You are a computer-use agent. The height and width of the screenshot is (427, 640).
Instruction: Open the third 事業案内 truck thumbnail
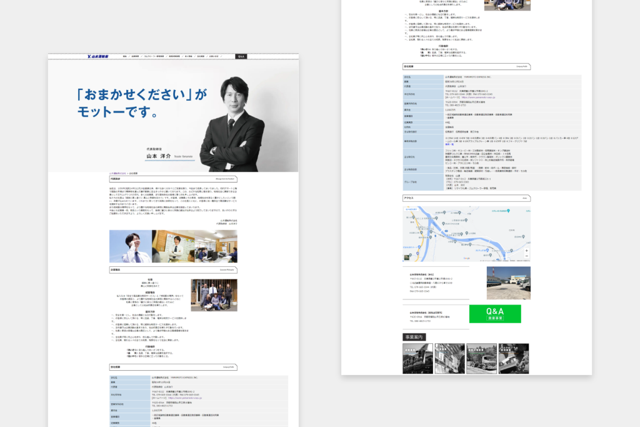point(482,358)
